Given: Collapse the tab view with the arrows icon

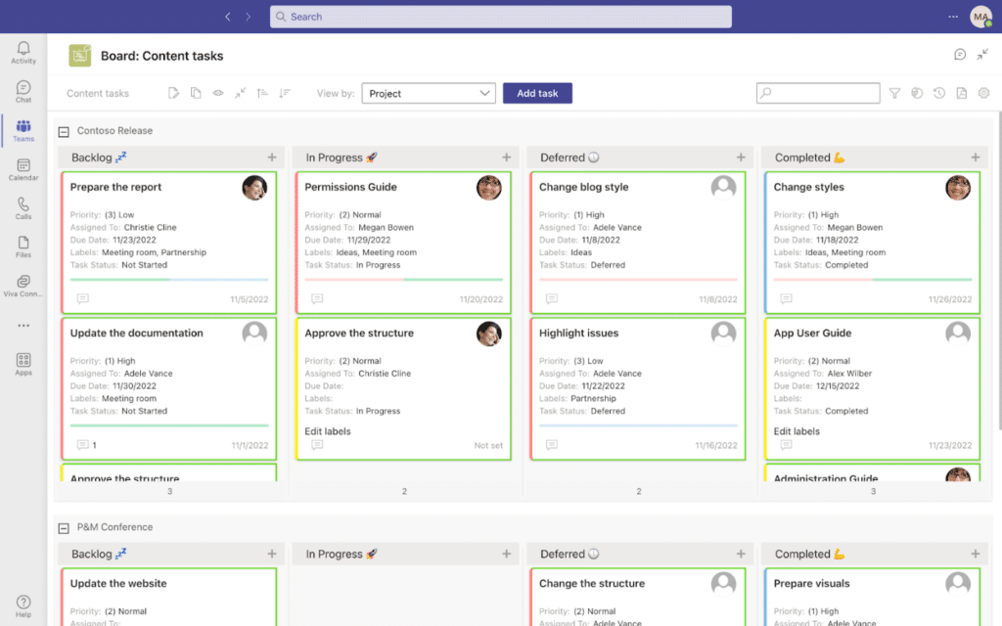Looking at the screenshot, I should coord(982,55).
